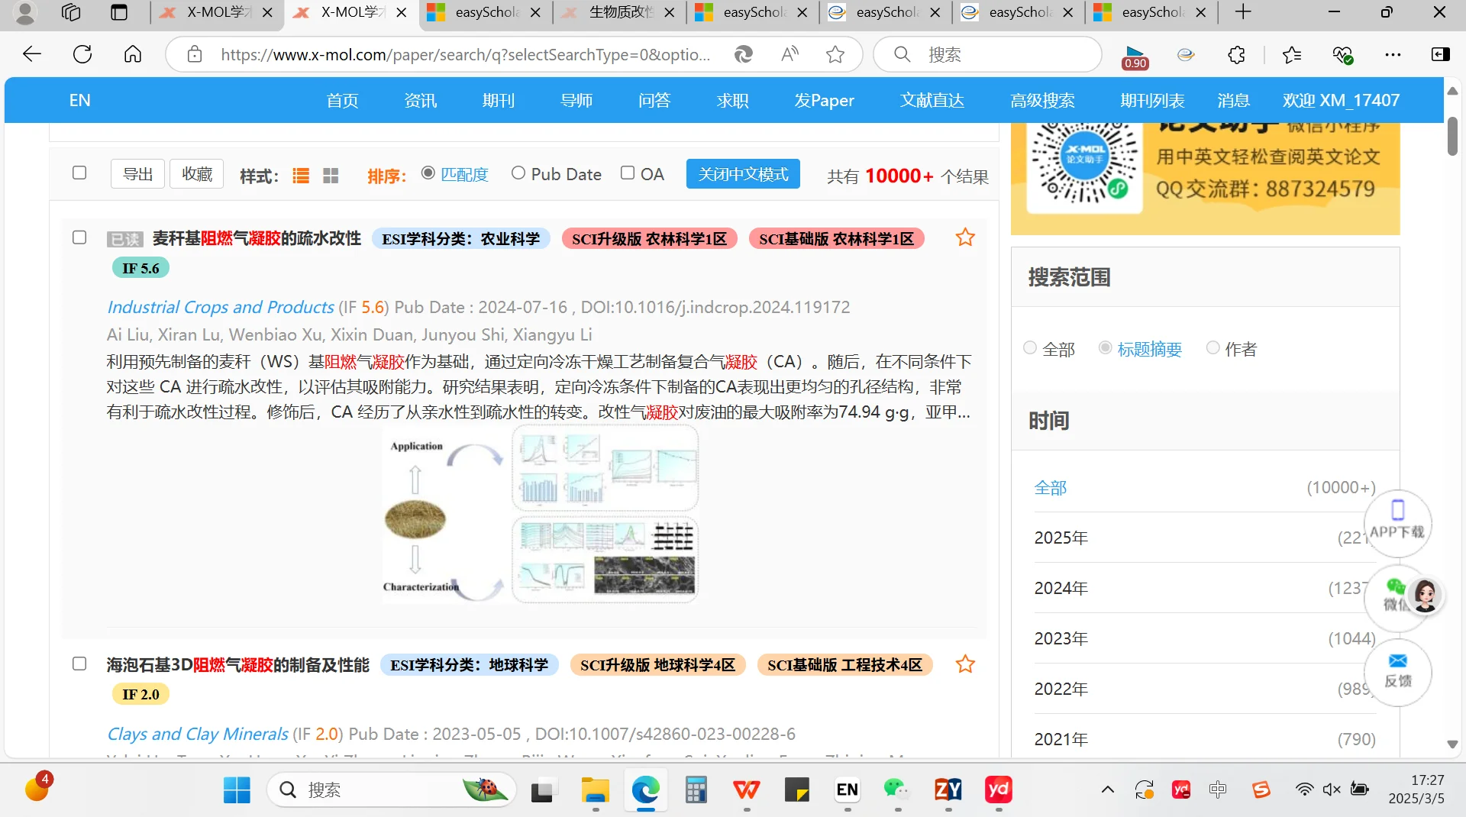The width and height of the screenshot is (1466, 817).
Task: Select the first search result checkbox
Action: pos(79,237)
